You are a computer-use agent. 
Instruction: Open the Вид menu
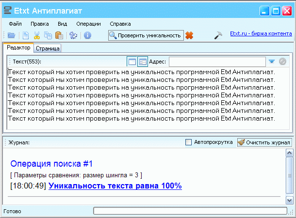tap(62, 24)
